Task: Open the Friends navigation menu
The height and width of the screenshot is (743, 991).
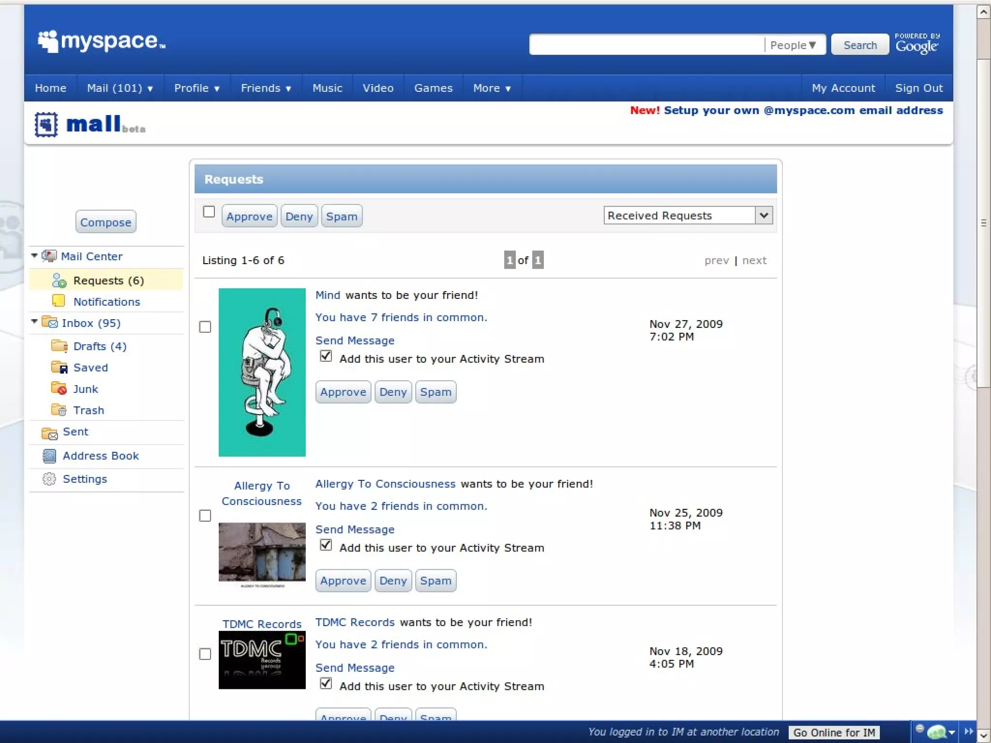Action: (266, 88)
